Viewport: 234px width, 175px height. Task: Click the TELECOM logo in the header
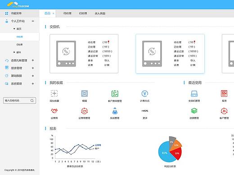[x=18, y=5]
